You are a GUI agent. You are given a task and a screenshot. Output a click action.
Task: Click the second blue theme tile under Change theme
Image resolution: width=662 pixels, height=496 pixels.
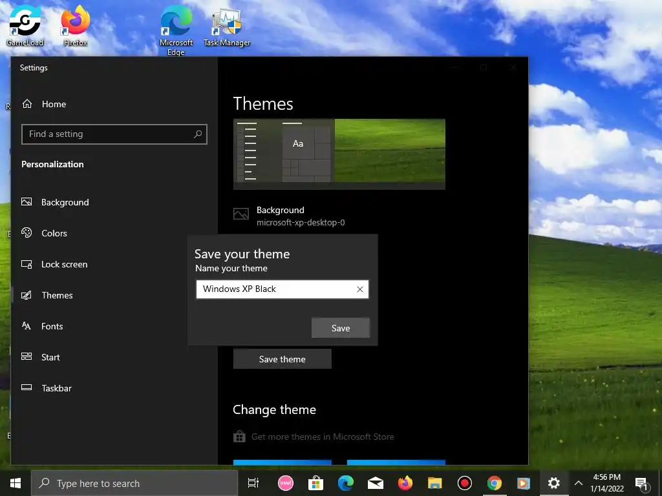pos(396,462)
